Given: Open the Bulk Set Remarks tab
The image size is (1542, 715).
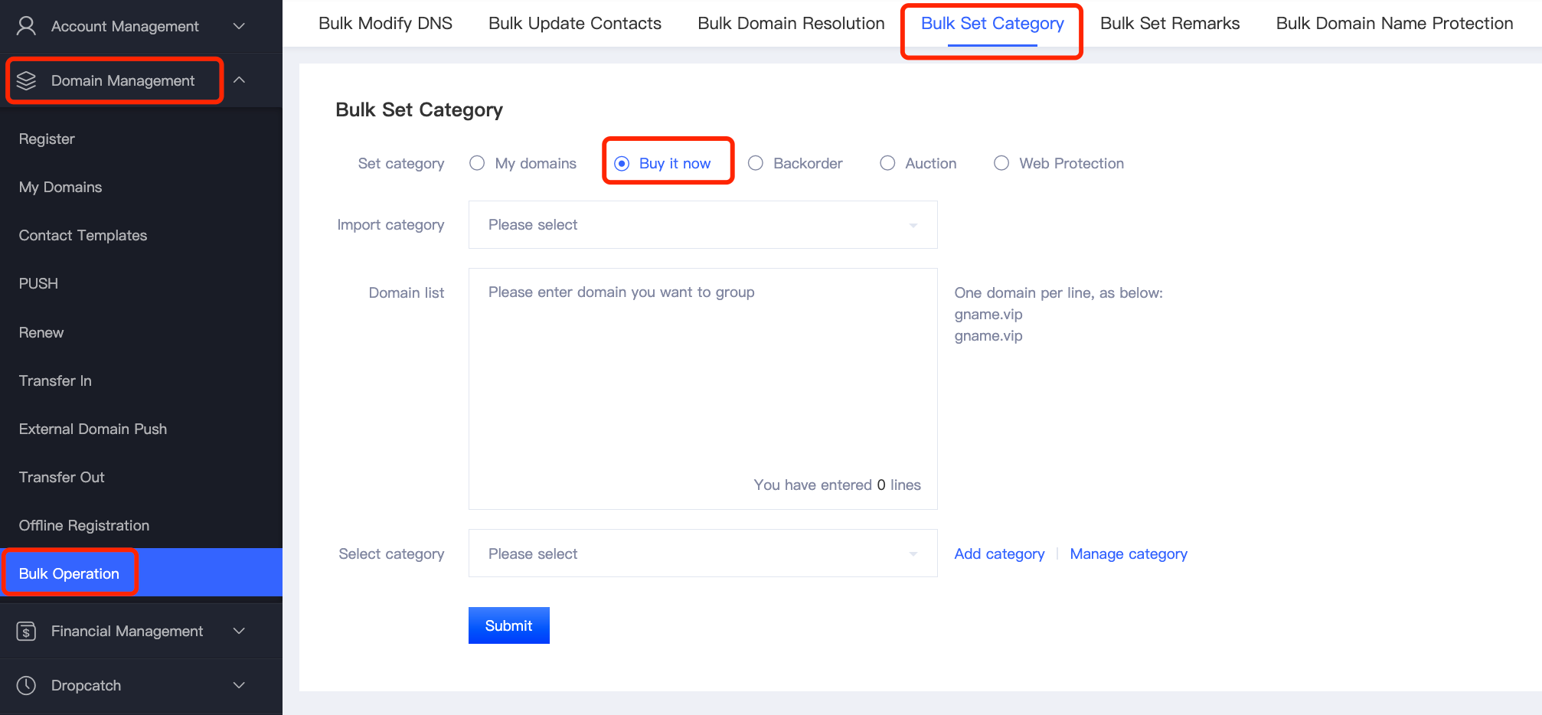Looking at the screenshot, I should point(1169,24).
